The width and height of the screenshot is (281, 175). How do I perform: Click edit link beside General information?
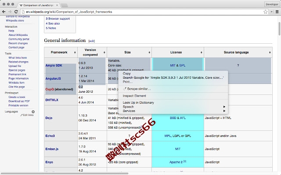pyautogui.click(x=92, y=41)
